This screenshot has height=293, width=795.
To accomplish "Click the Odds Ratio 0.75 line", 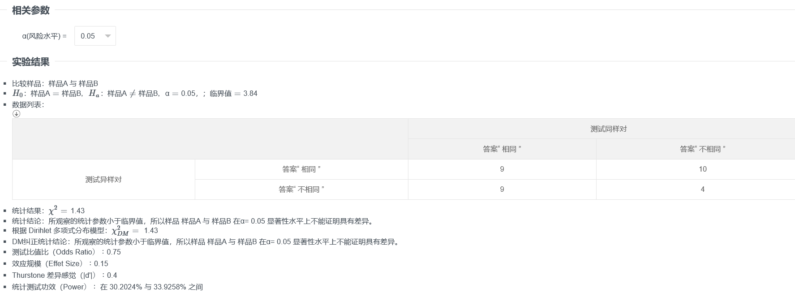I will pos(66,252).
